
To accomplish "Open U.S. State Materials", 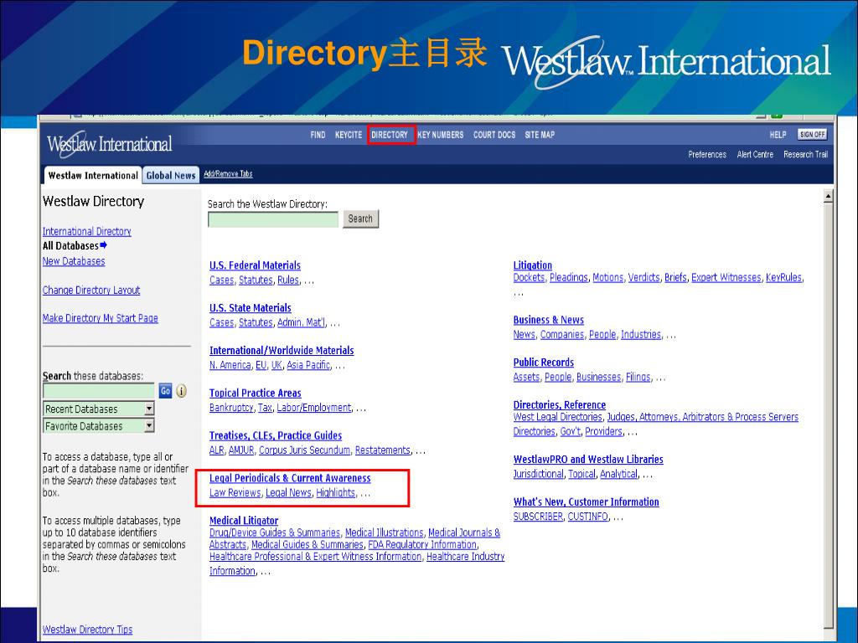I will tap(251, 308).
